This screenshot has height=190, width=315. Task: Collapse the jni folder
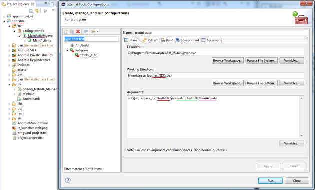pyautogui.click(x=9, y=84)
